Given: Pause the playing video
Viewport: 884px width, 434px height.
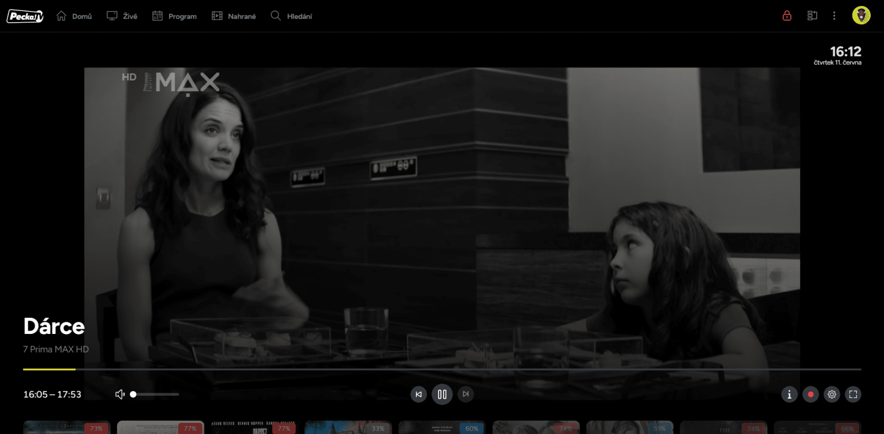Looking at the screenshot, I should (x=442, y=394).
